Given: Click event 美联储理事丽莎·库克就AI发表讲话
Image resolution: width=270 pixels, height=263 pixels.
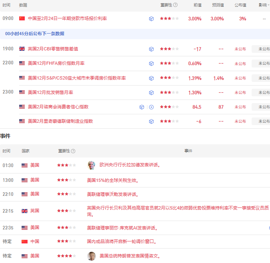Looking at the screenshot, I should click(122, 228).
